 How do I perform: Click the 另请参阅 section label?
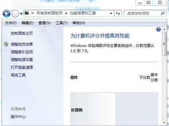(18, 109)
